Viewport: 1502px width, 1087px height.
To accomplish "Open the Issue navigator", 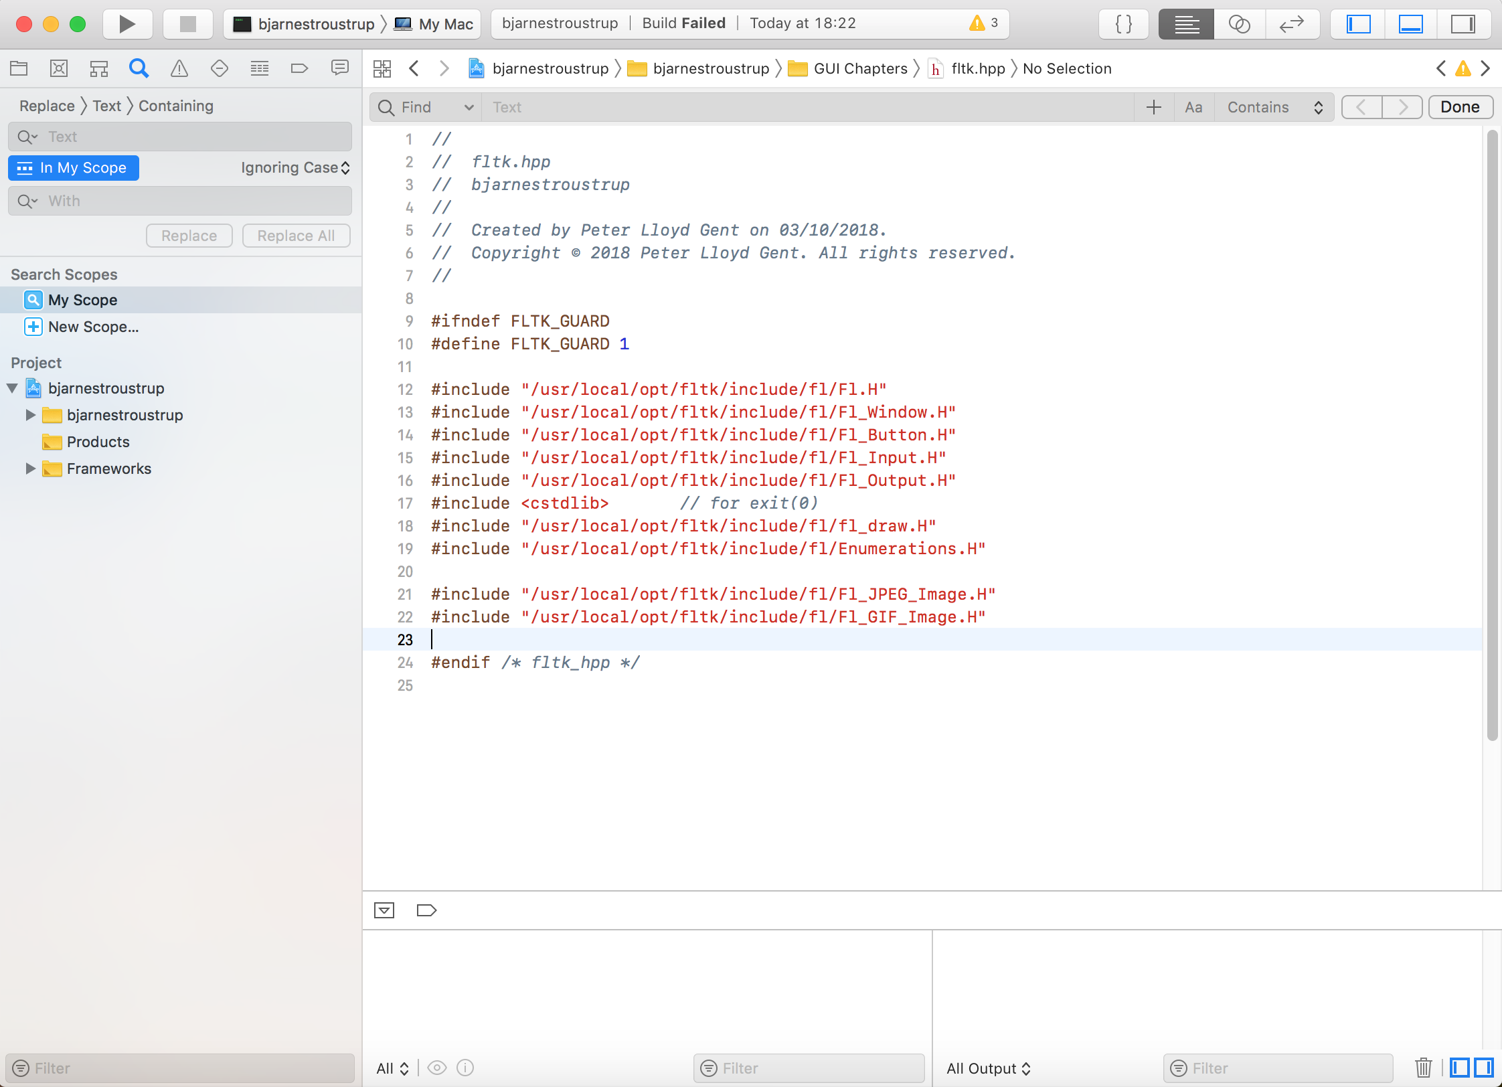I will click(179, 68).
